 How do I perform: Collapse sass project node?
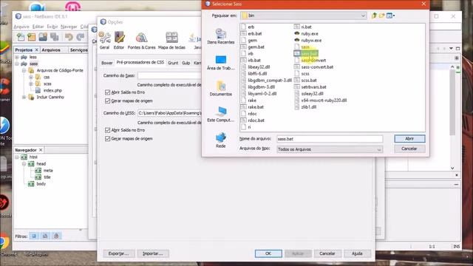17,64
